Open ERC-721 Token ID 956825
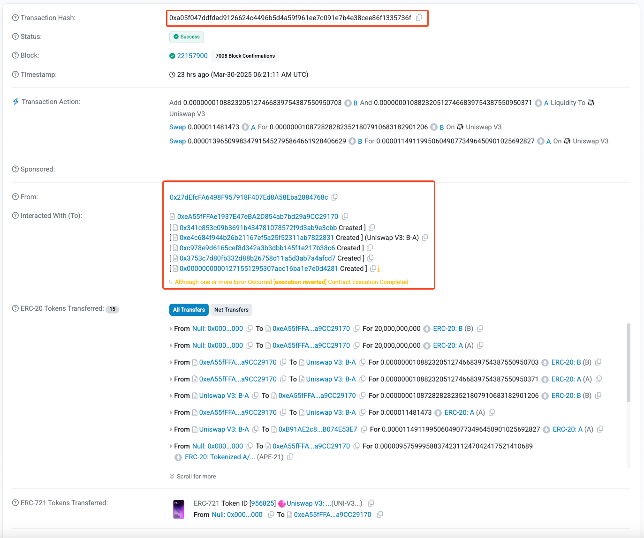644x538 pixels. (262, 503)
